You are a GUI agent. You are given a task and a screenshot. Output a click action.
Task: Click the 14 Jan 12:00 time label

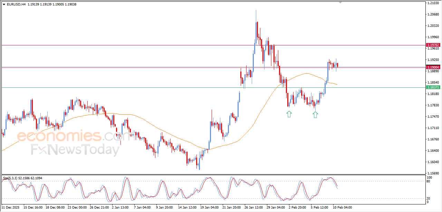[x=187, y=208]
